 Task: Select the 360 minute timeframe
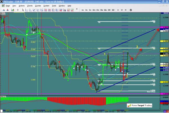click(113, 10)
